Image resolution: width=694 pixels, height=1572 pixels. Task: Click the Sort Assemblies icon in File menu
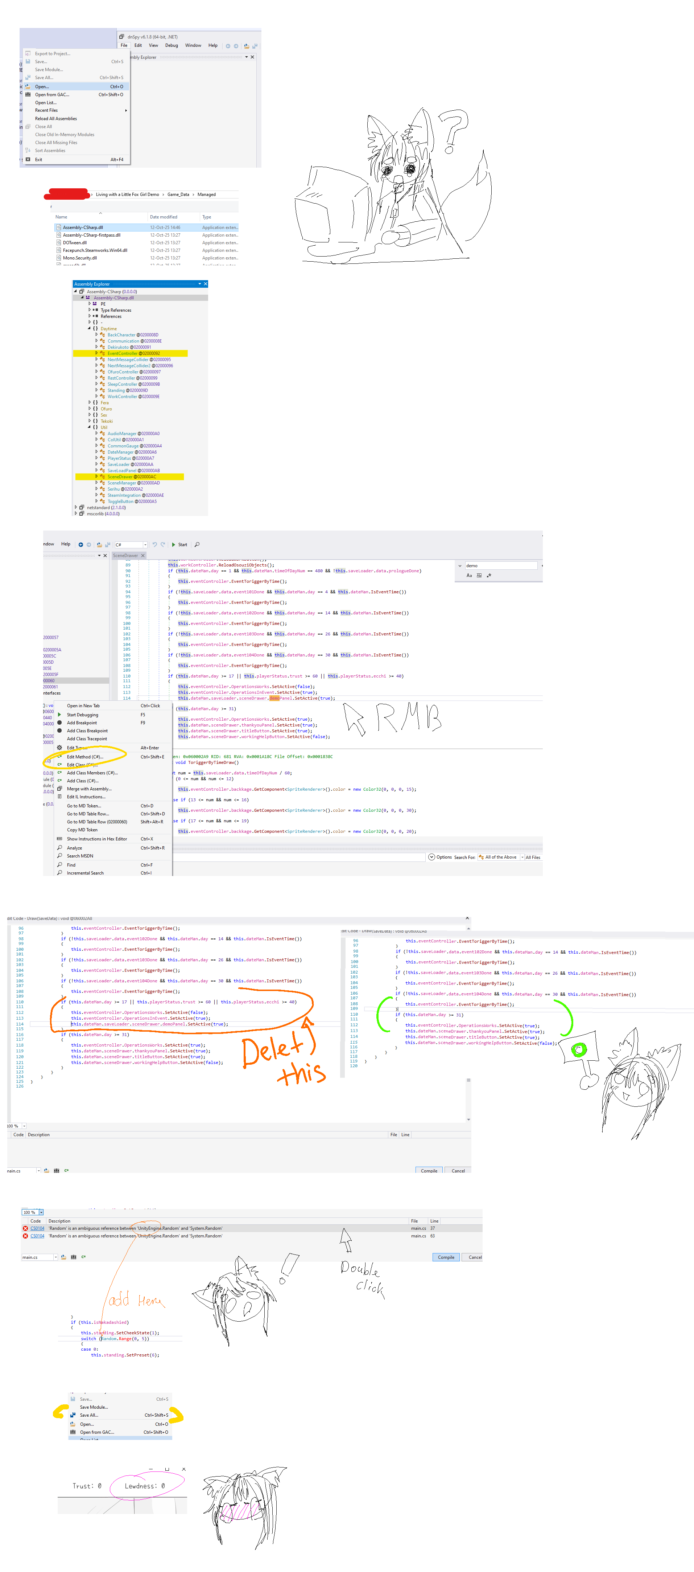click(28, 150)
